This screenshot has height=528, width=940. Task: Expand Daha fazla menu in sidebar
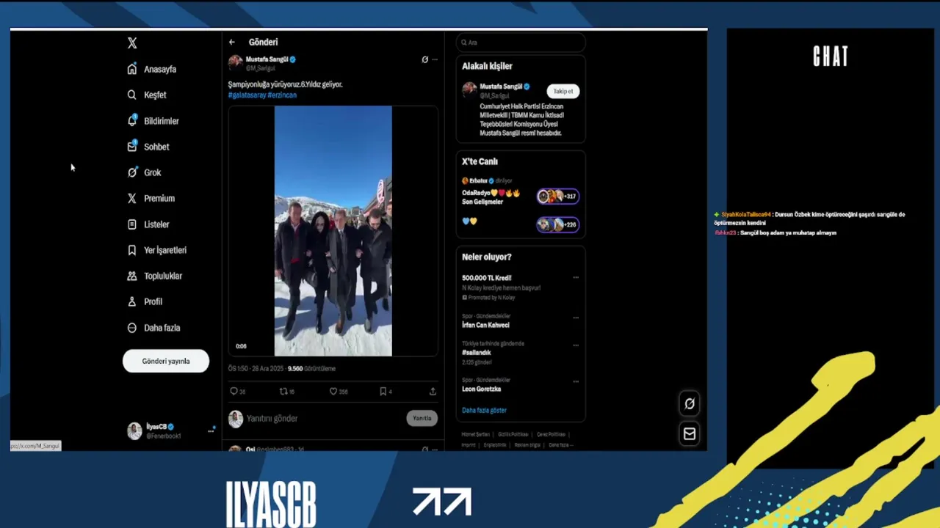coord(153,328)
